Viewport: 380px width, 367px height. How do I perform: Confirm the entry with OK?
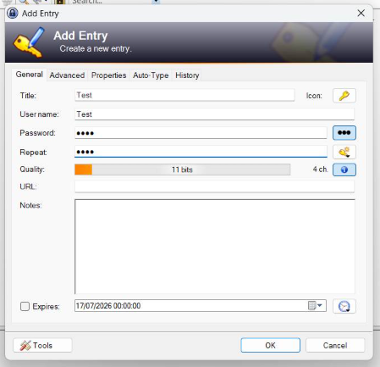pos(270,345)
